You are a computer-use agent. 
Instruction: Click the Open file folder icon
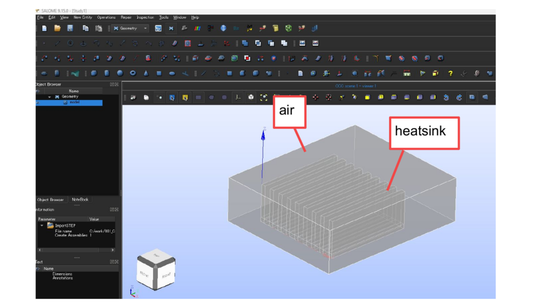pos(57,28)
